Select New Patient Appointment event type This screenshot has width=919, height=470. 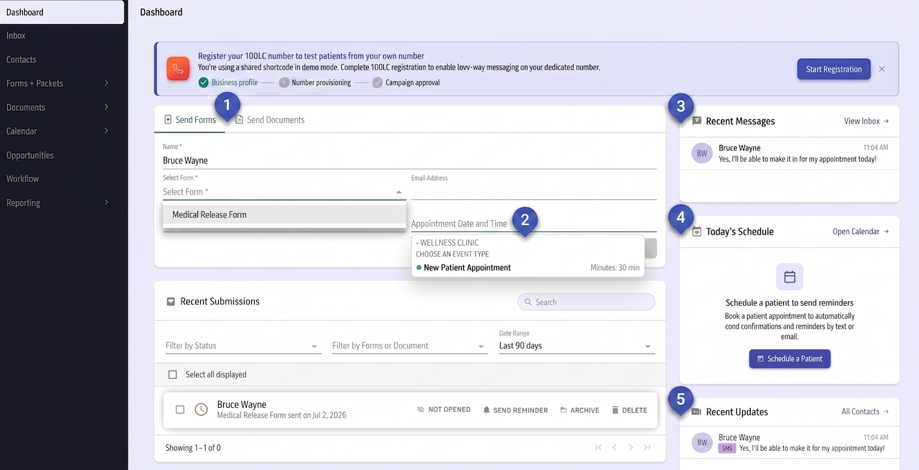tap(528, 268)
